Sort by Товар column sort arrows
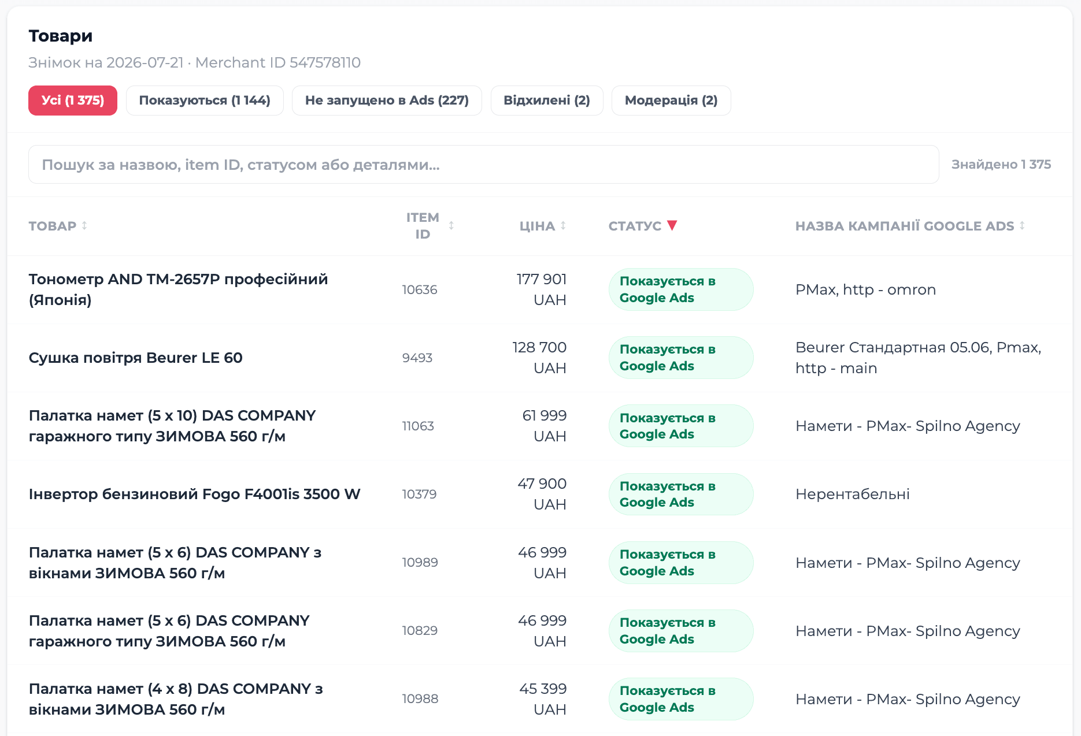 tap(84, 226)
